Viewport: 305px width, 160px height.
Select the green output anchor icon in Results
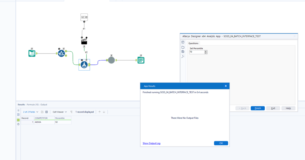pyautogui.click(x=18, y=120)
